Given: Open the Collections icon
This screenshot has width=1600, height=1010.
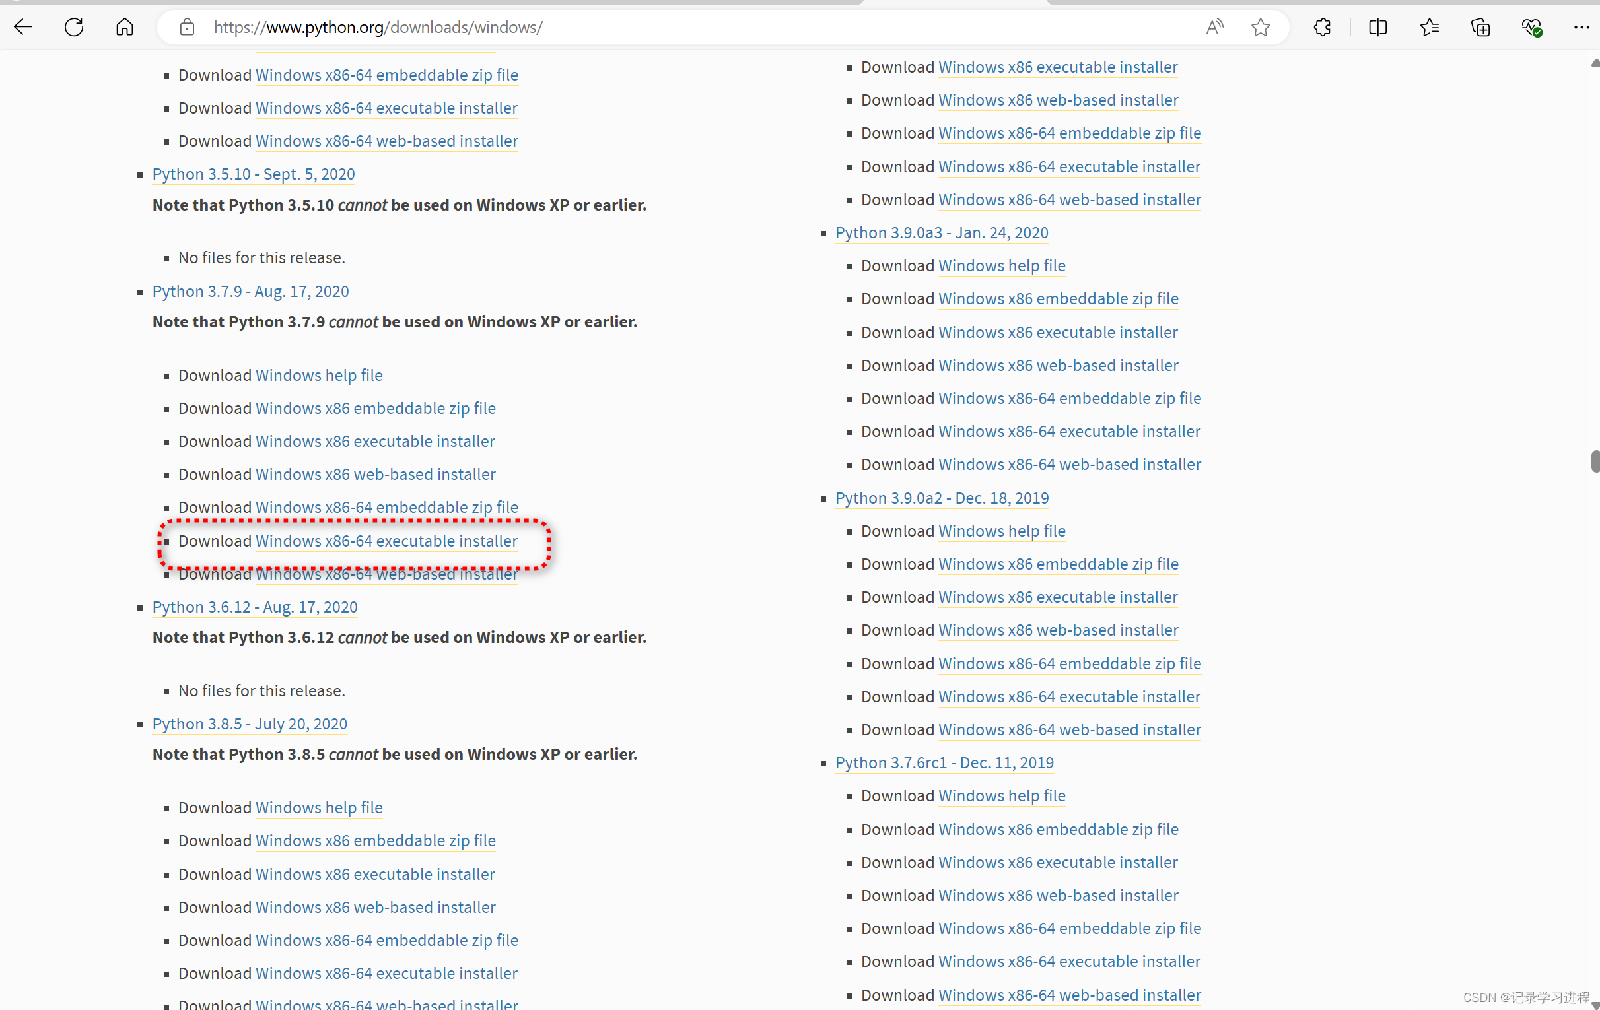Looking at the screenshot, I should 1480,27.
